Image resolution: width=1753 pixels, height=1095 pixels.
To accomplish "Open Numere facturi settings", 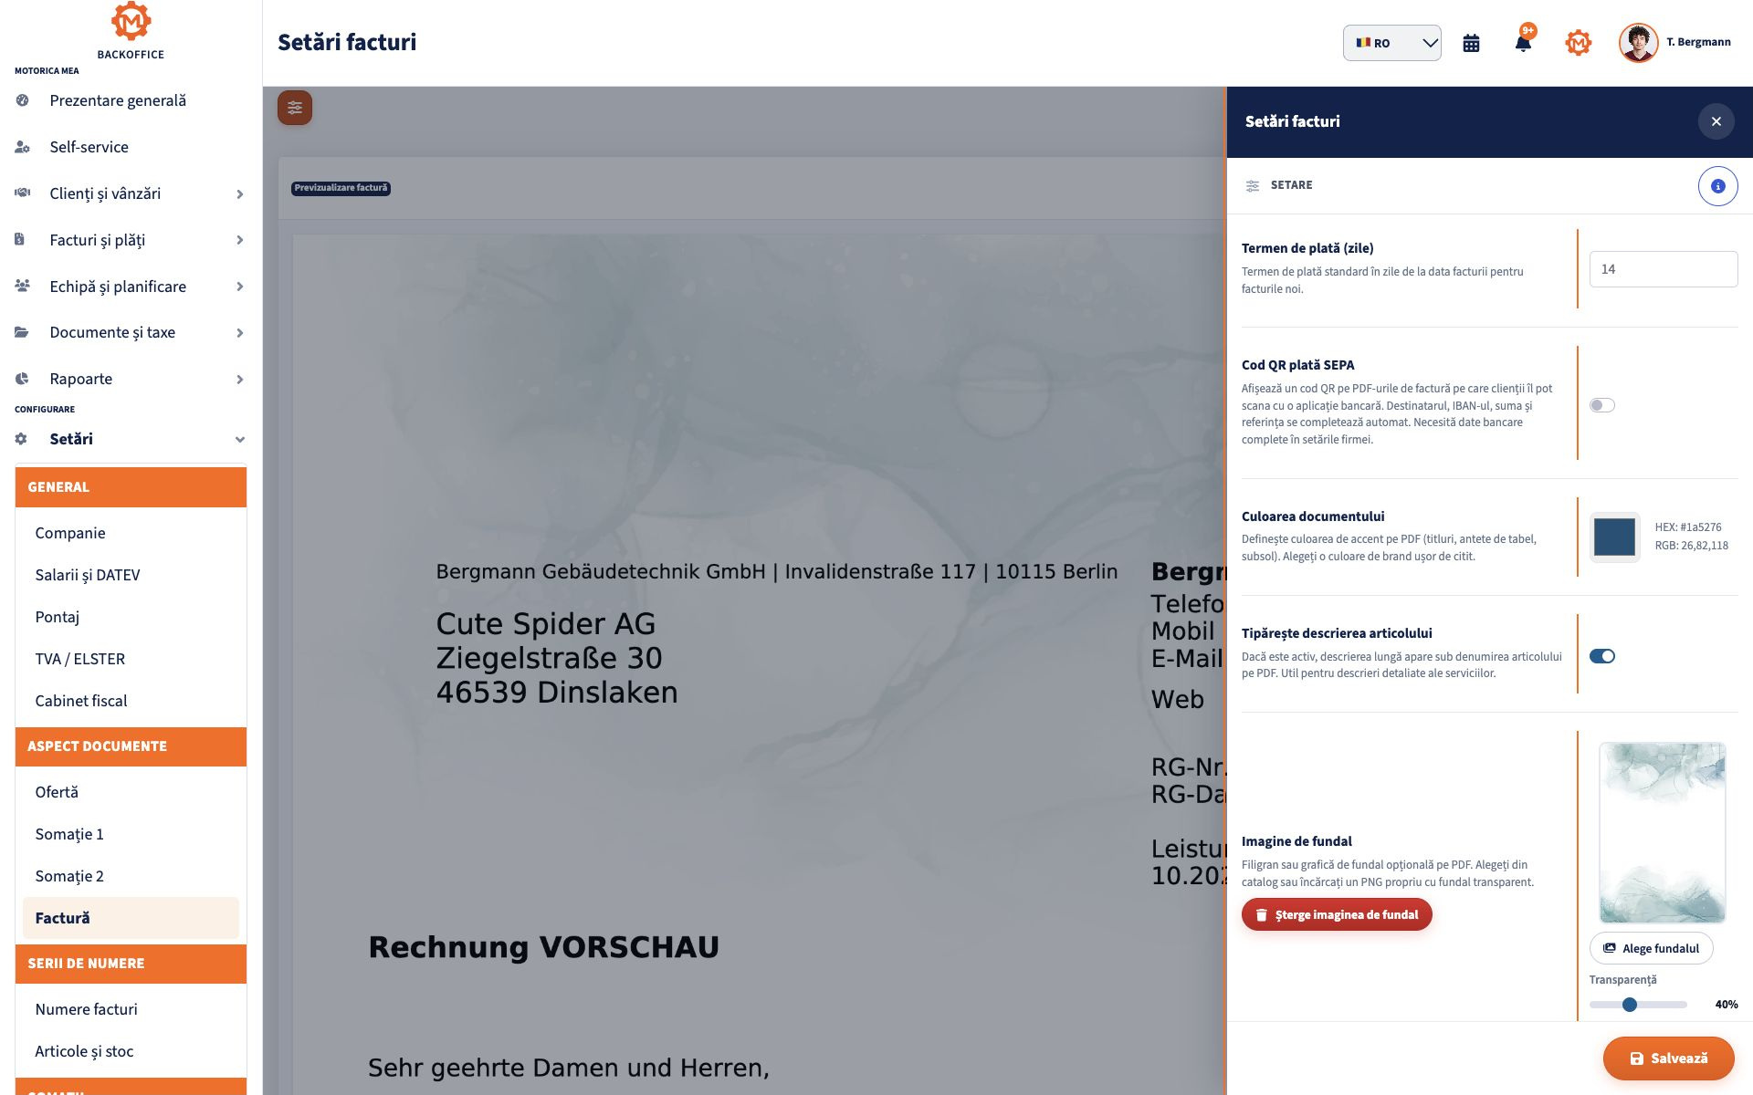I will coord(131,1009).
